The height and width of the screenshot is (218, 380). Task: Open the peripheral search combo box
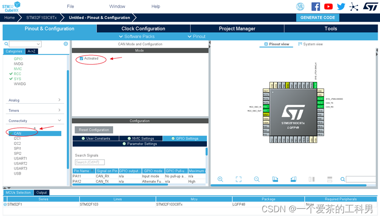click(25, 44)
